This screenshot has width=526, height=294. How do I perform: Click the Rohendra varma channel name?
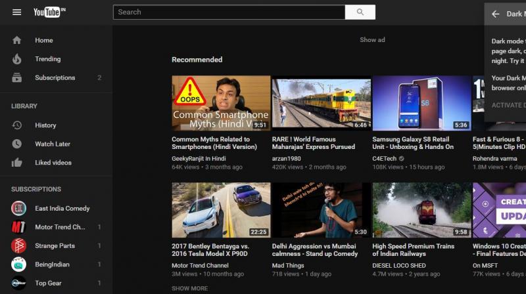click(495, 159)
